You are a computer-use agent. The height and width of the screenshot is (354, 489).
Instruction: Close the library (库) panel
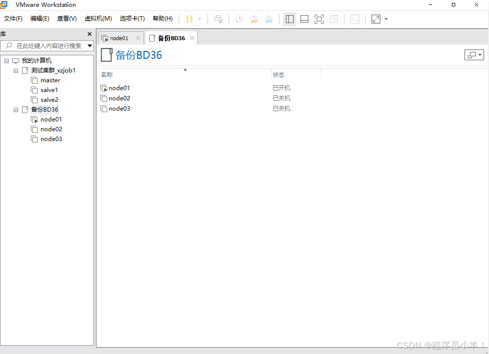(90, 34)
